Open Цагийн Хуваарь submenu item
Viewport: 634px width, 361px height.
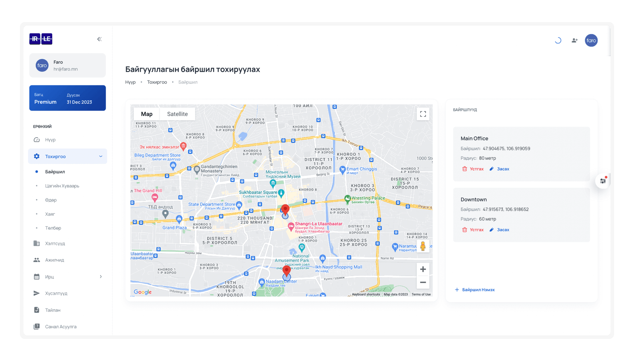[x=62, y=186]
